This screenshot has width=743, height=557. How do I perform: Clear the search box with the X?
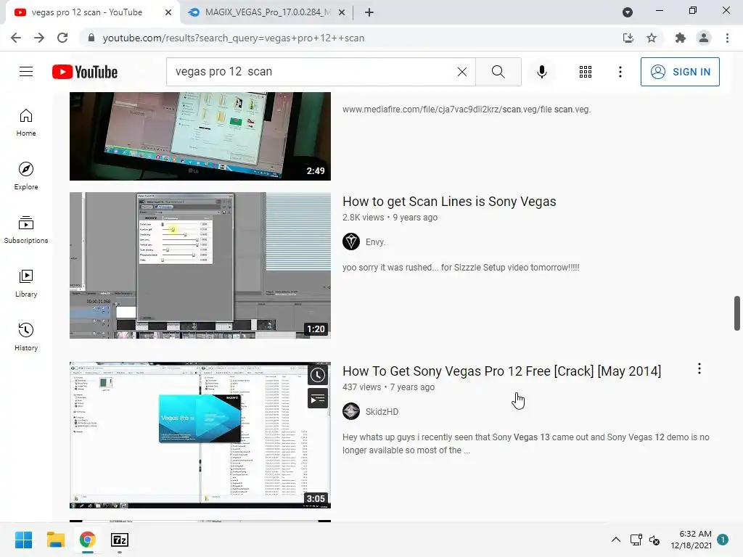[x=462, y=72]
